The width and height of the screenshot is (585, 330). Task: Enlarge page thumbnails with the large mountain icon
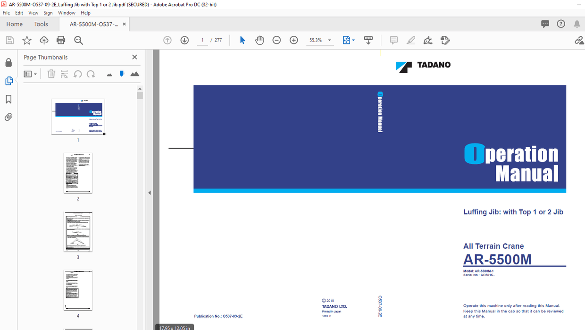(x=134, y=74)
